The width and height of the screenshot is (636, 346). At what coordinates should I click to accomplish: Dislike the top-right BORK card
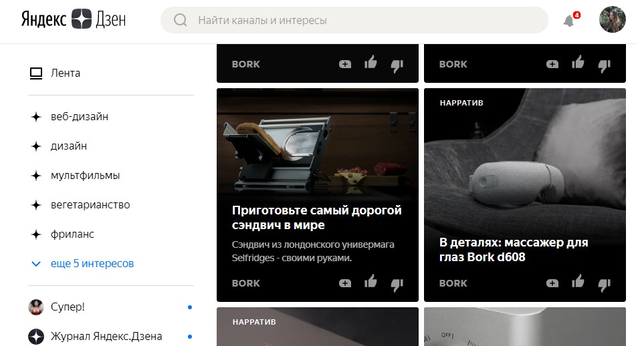pos(604,65)
